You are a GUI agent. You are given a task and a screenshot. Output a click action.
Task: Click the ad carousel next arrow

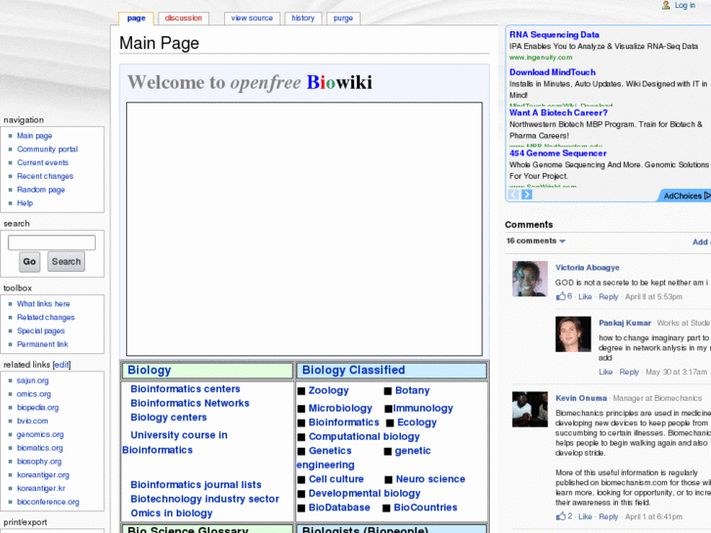click(526, 195)
